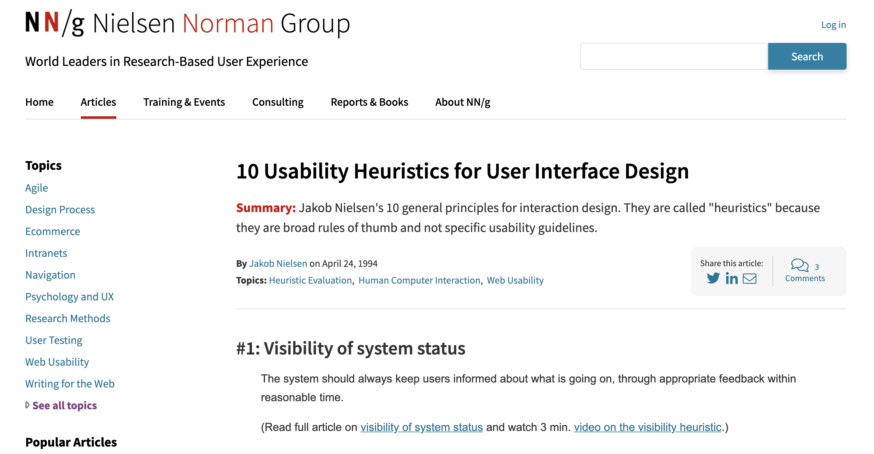Share article via email envelope icon
Viewport: 874px width, 454px height.
tap(750, 279)
